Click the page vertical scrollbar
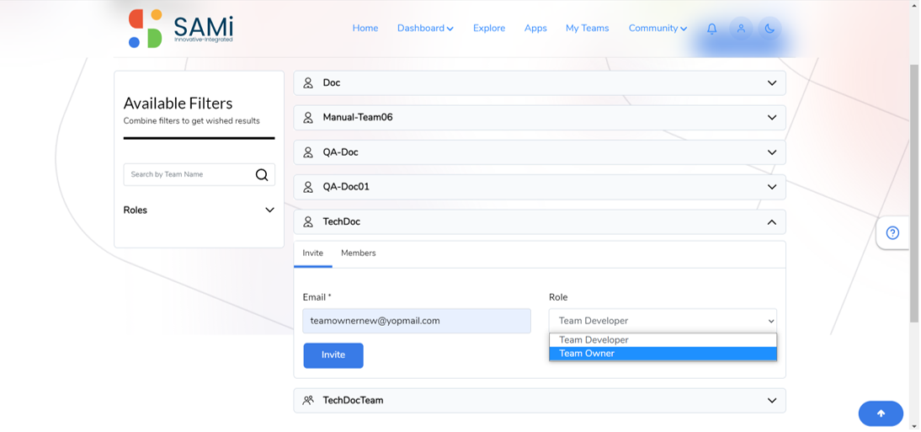Screen dimensions: 921x432 tap(914, 194)
